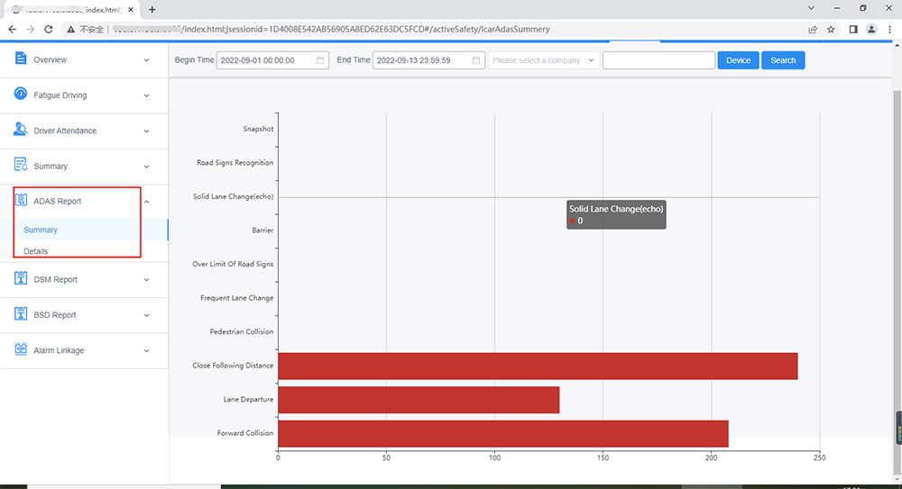Click the Close Following Distance red bar

pos(538,366)
